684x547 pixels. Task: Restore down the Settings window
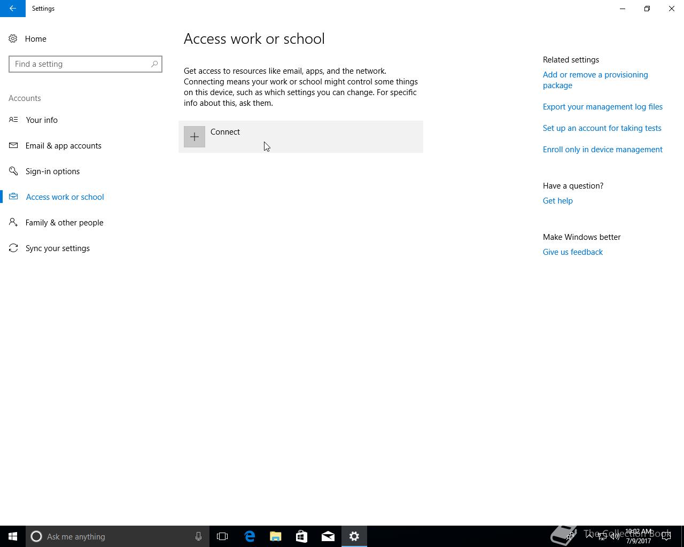click(x=647, y=9)
